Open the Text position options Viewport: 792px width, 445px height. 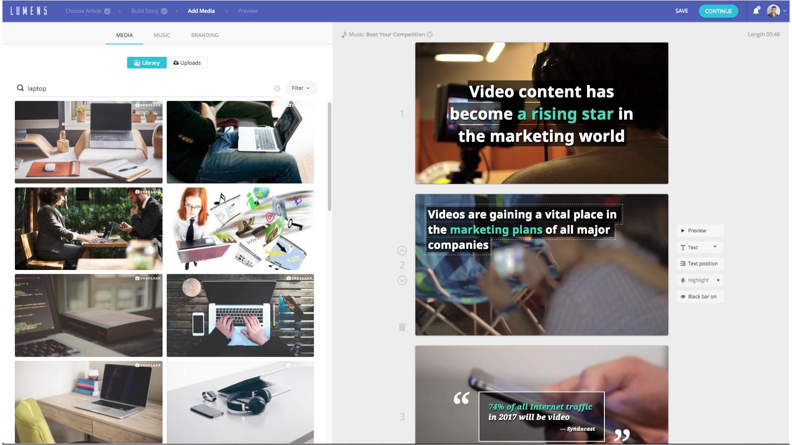pyautogui.click(x=700, y=264)
